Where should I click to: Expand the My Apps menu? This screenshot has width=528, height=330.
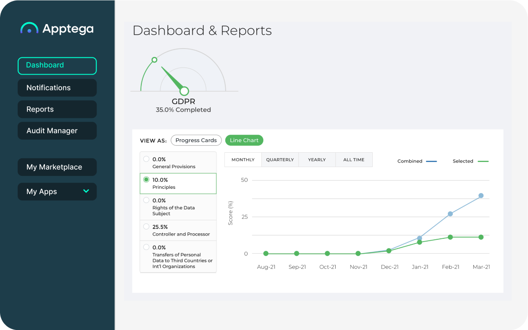86,191
